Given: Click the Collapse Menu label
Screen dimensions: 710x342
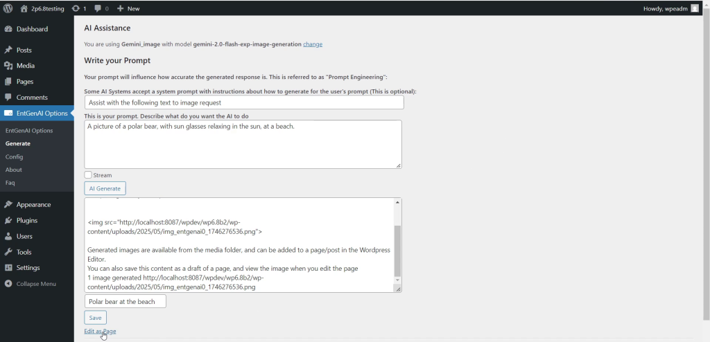Looking at the screenshot, I should (x=36, y=284).
